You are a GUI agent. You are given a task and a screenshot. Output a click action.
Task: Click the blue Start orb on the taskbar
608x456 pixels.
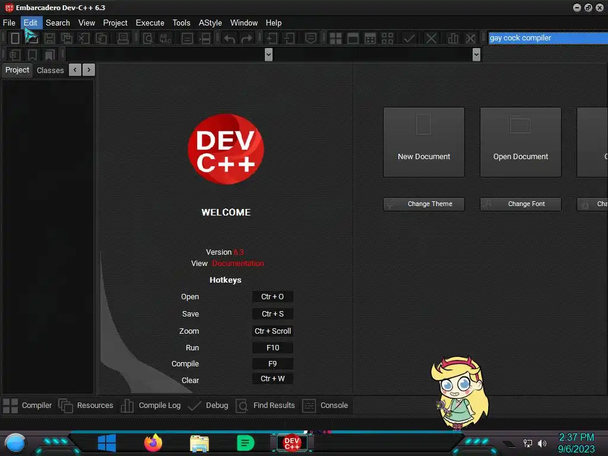tap(15, 444)
